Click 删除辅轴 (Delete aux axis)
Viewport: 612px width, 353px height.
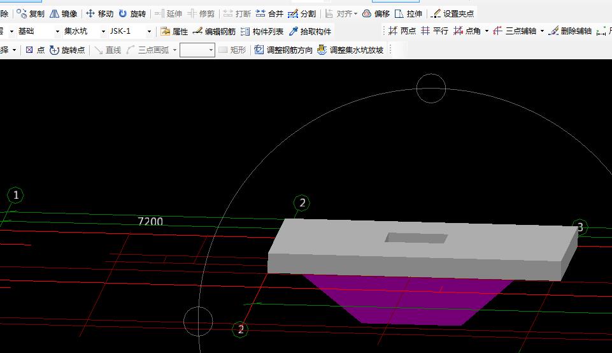[x=570, y=31]
